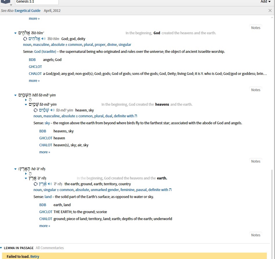This screenshot has width=275, height=259.
Task: Open Notes for the hā·ʾāʹ·rěṣ entry
Action: [256, 161]
